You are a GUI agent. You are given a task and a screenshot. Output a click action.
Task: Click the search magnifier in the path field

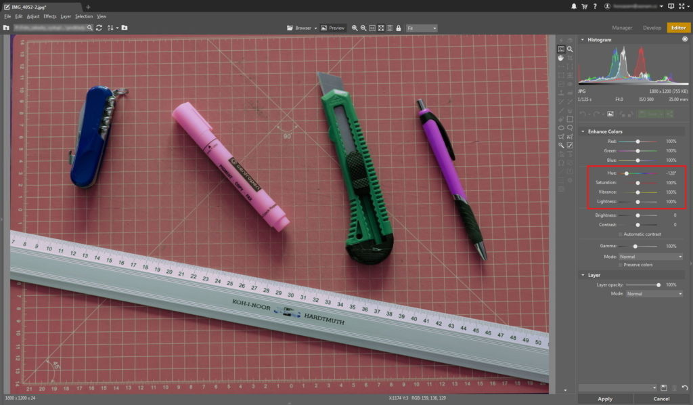pyautogui.click(x=90, y=27)
